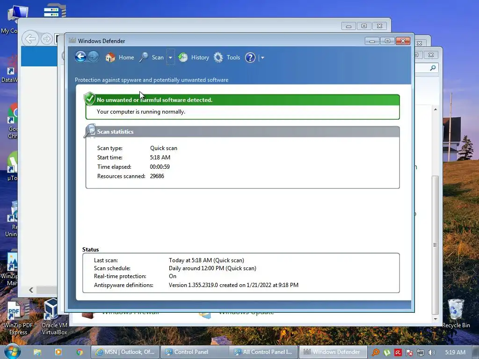Click the search magnifier in the Control Panel window
The image size is (479, 359).
433,68
